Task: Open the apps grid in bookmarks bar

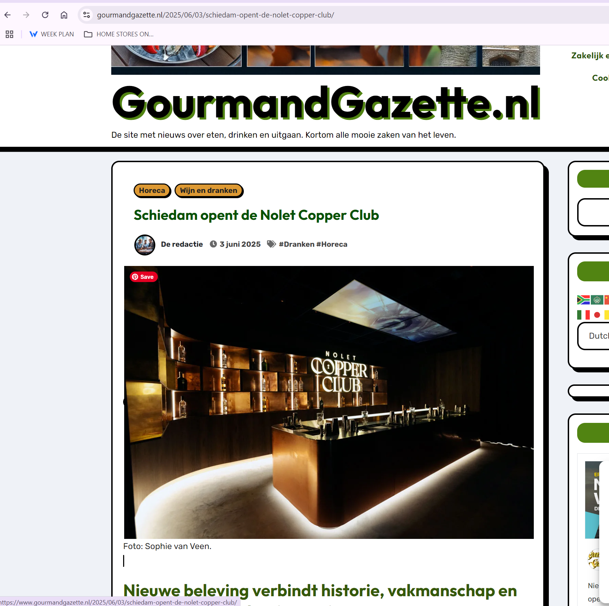Action: point(9,34)
